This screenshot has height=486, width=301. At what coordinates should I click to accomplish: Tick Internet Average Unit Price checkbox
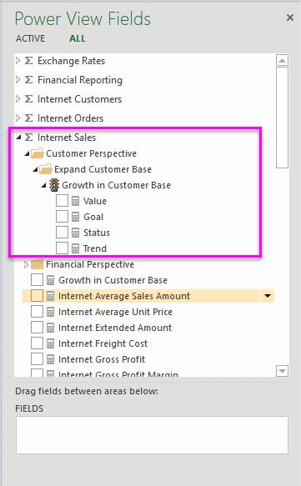(37, 312)
